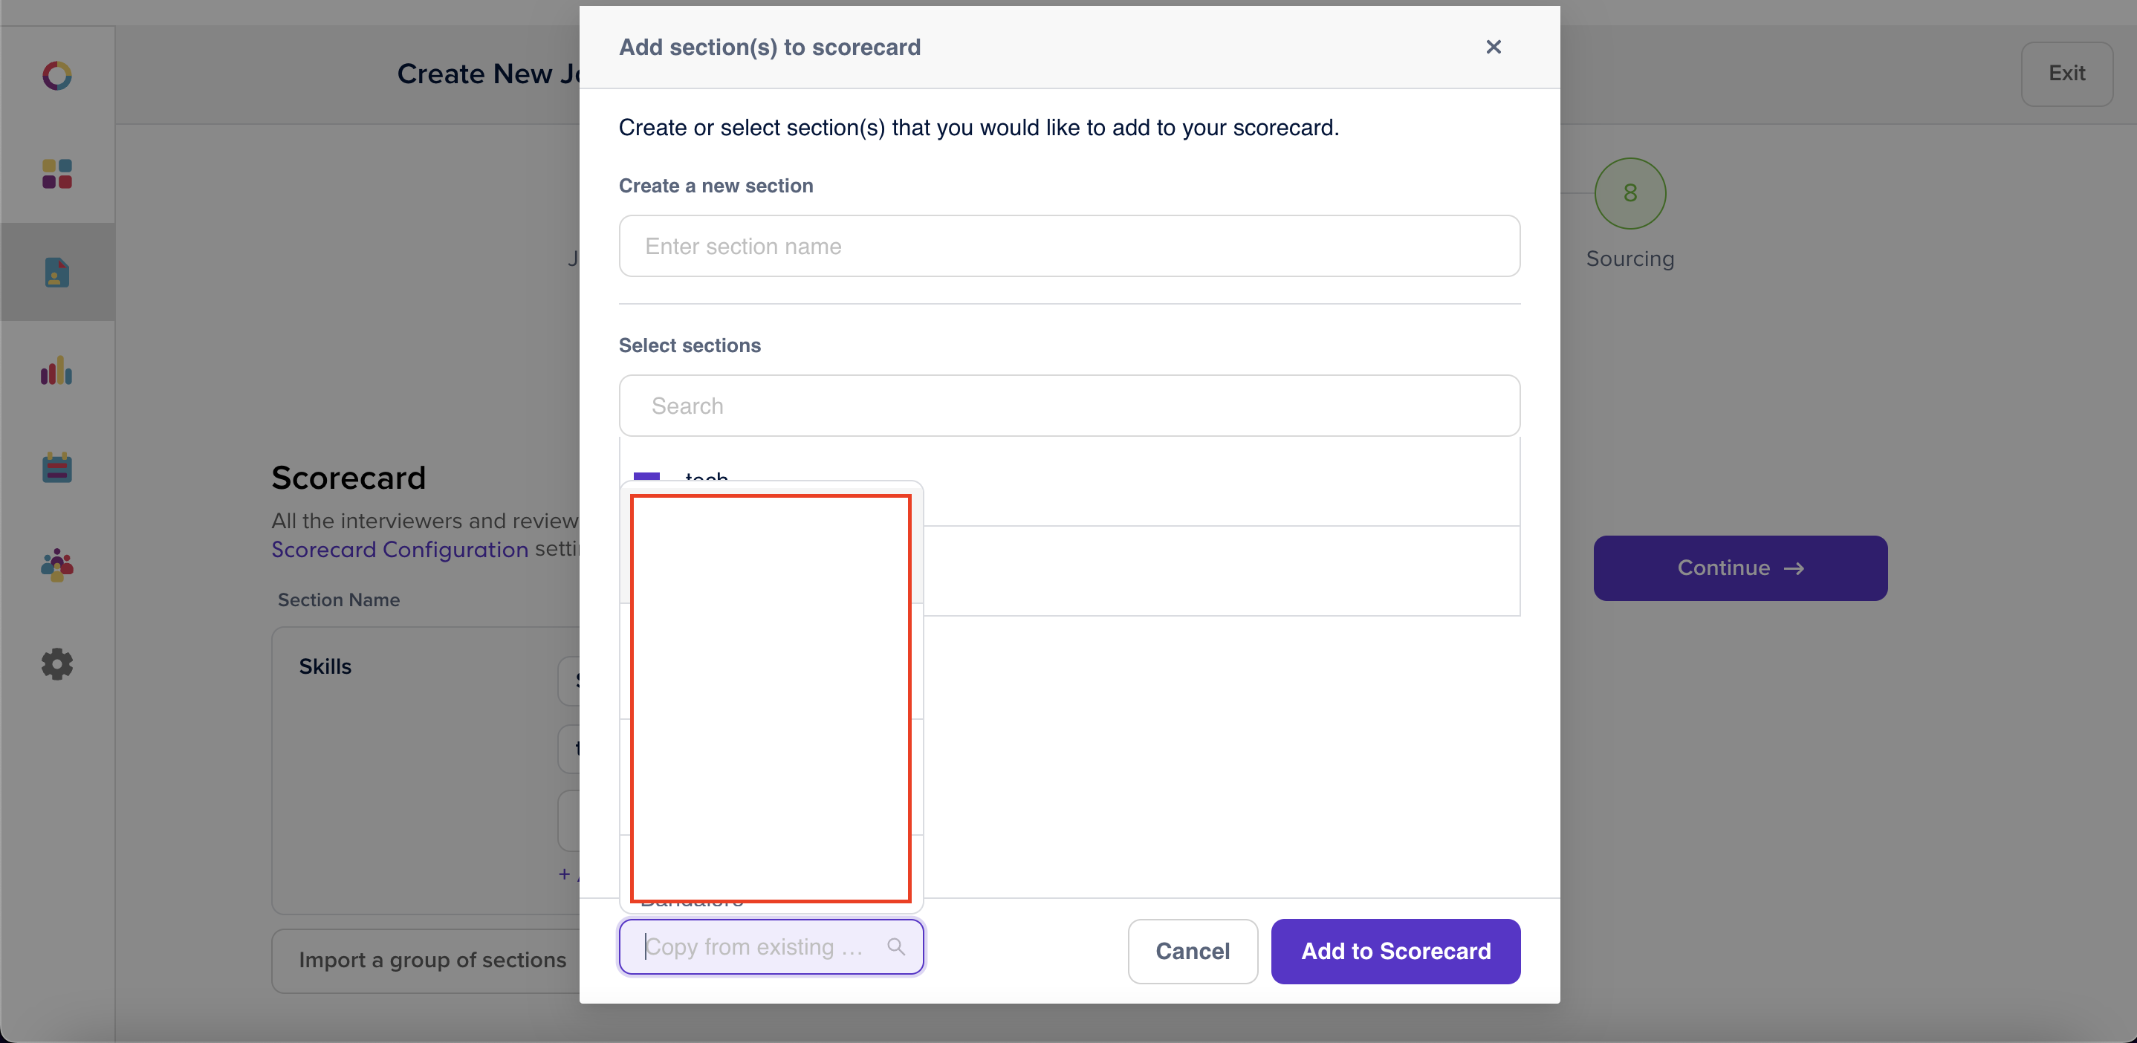Select step 8 Sourcing circle
Viewport: 2137px width, 1043px height.
coord(1629,193)
